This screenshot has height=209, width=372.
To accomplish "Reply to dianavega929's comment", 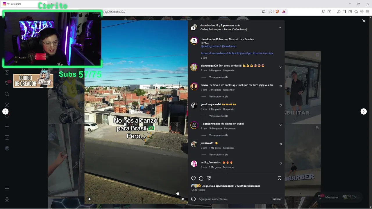I will (229, 71).
